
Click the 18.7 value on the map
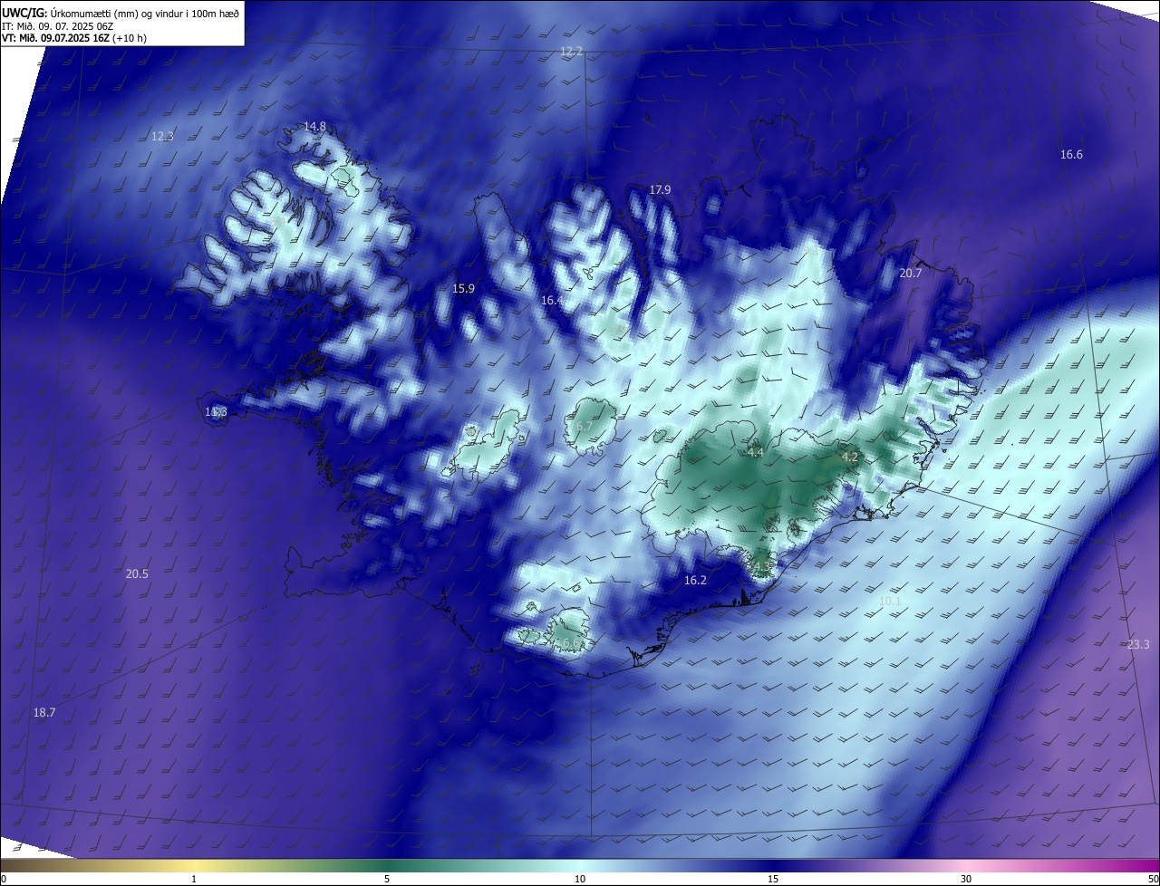(44, 713)
